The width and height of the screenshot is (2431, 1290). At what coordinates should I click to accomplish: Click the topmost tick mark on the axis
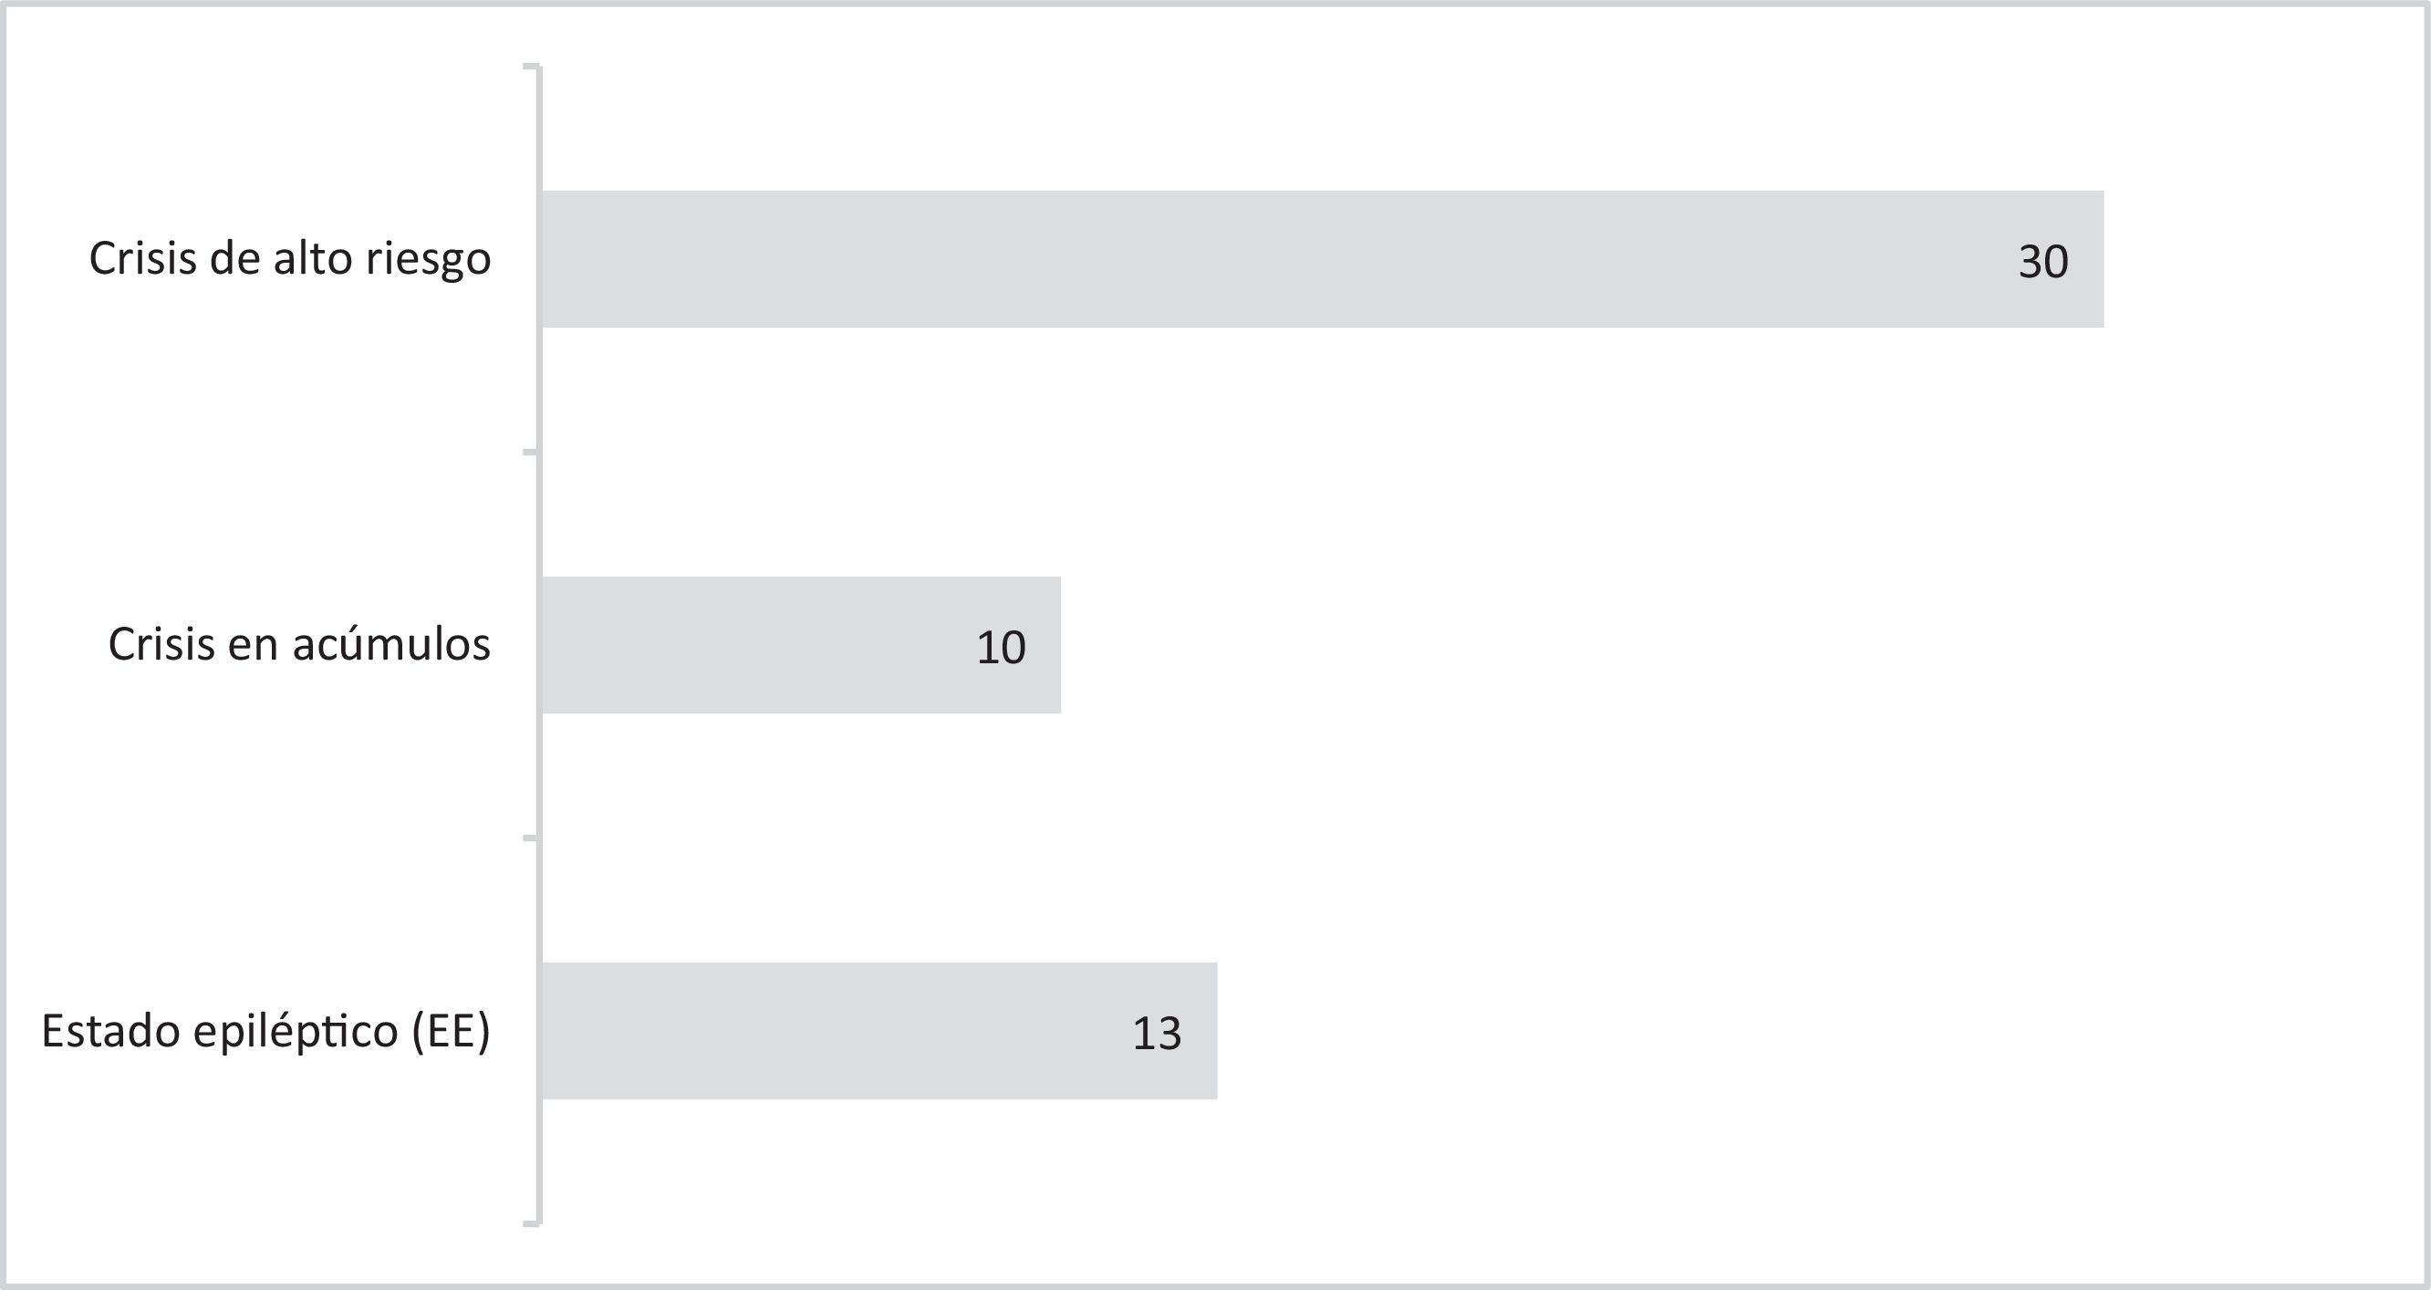pos(531,67)
